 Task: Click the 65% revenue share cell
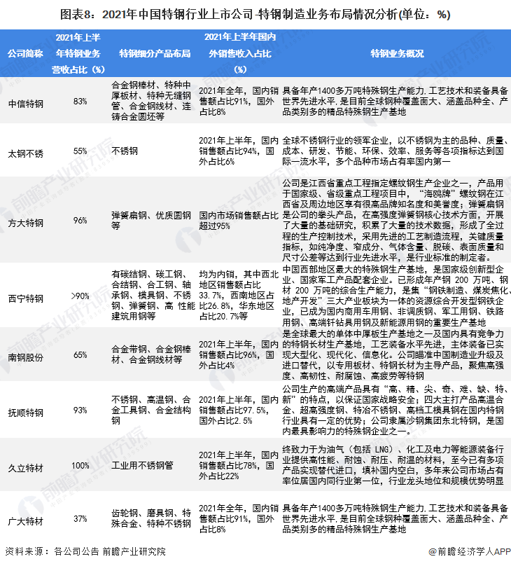tap(80, 355)
